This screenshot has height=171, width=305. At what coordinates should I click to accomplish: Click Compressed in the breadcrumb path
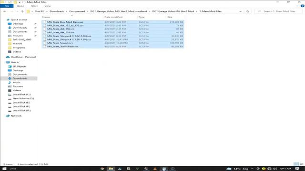pyautogui.click(x=77, y=11)
